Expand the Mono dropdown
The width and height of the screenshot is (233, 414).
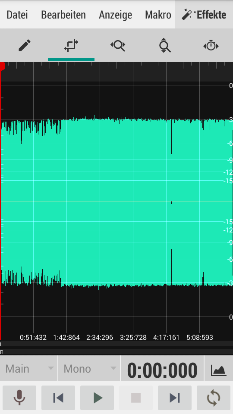[89, 369]
